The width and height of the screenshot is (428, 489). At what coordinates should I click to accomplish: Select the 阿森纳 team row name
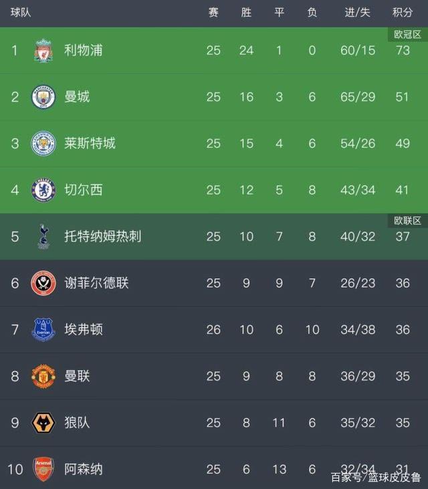(83, 469)
